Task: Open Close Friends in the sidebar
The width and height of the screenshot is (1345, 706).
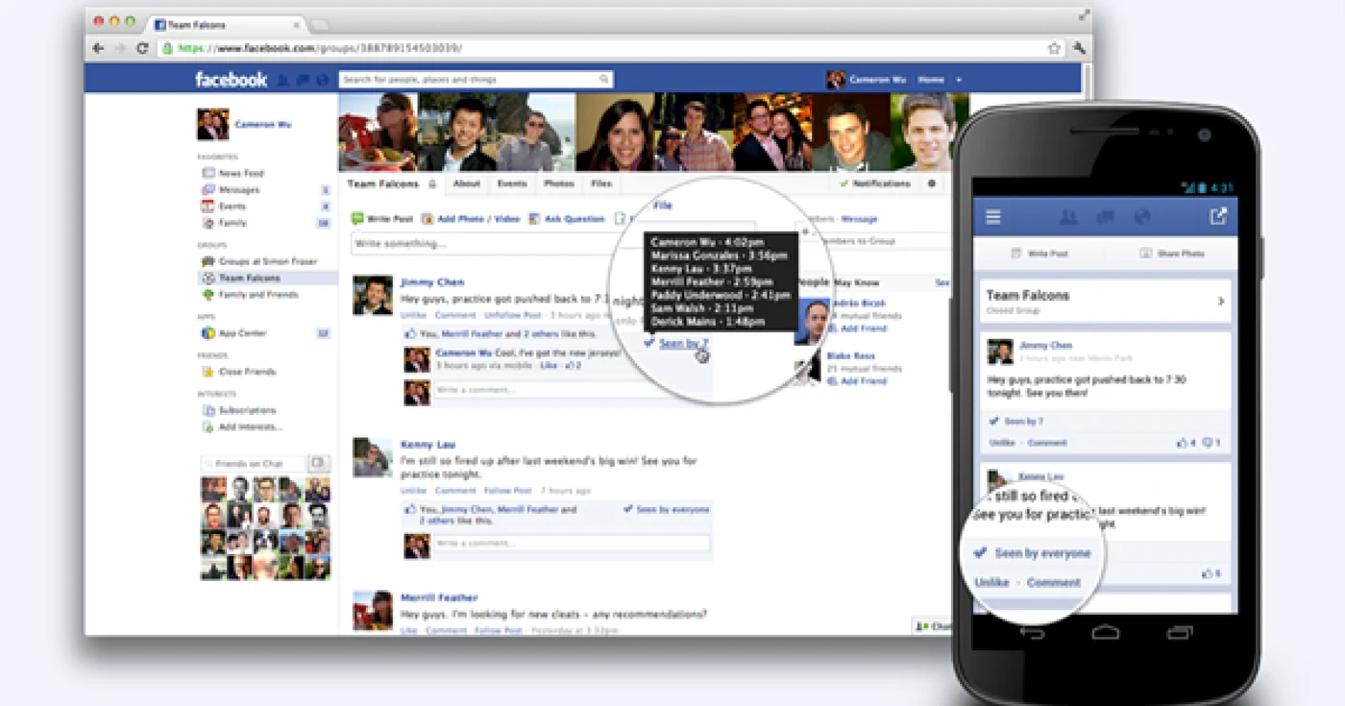Action: point(247,372)
